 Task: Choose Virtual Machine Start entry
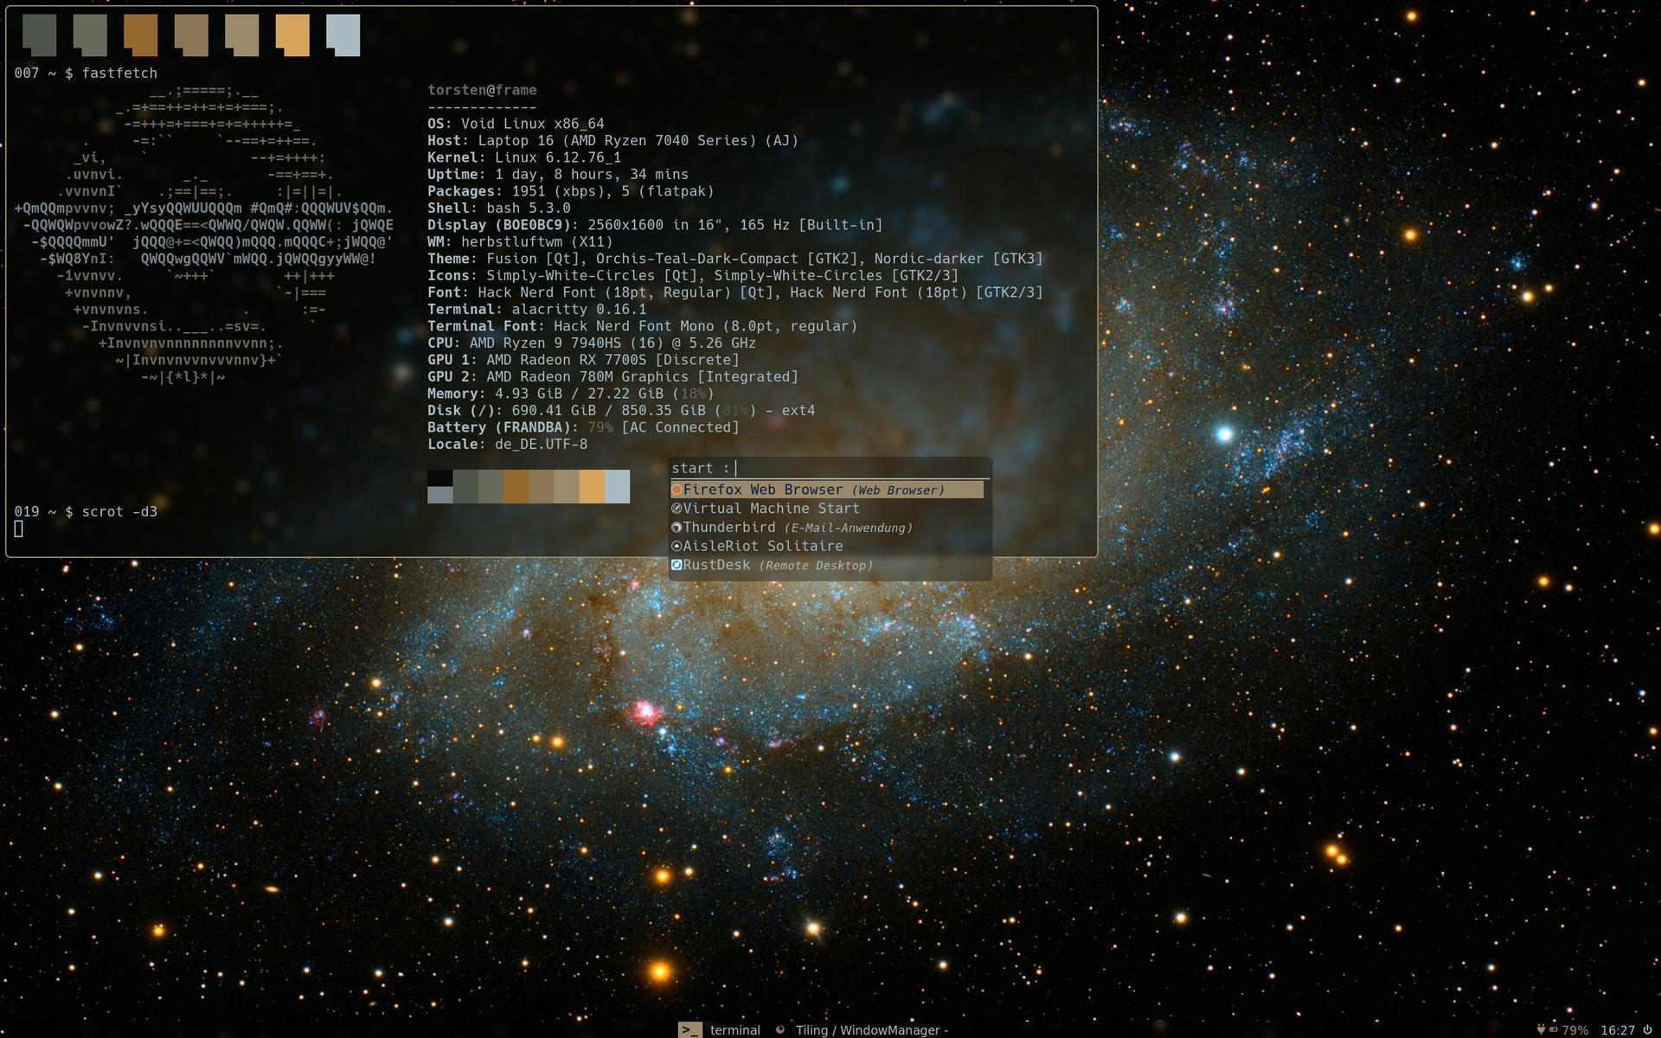coord(772,509)
